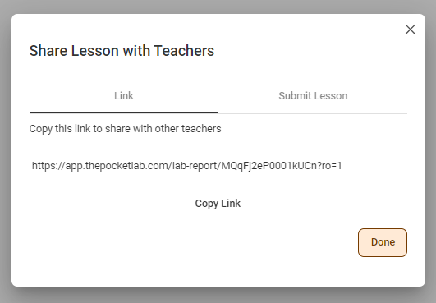Viewport: 436px width, 303px height.
Task: Click the Share Lesson with Teachers heading
Action: (122, 51)
